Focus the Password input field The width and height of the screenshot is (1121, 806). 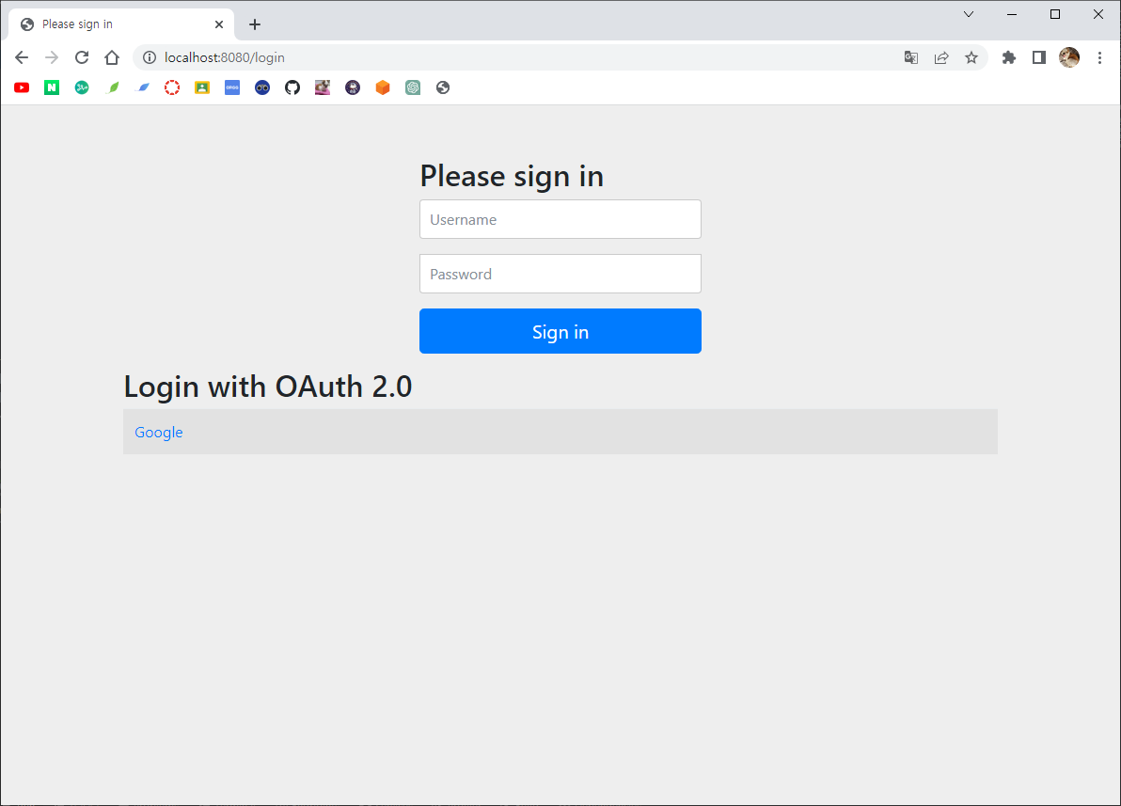click(560, 273)
